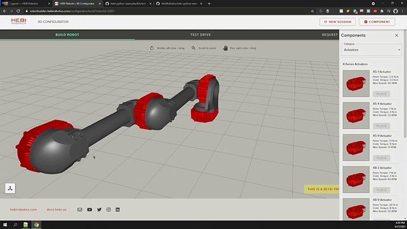Open the Category dropdown showing Actuators
This screenshot has height=229, width=407.
coord(371,49)
